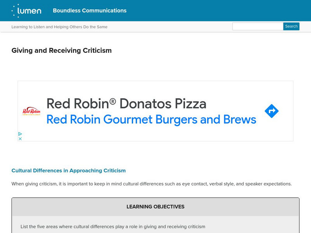Click the "List the five areas" objective text
Image resolution: width=311 pixels, height=233 pixels.
pos(113,227)
